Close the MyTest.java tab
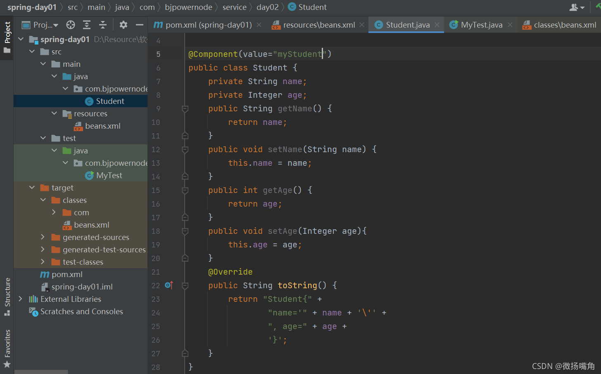 [x=510, y=25]
